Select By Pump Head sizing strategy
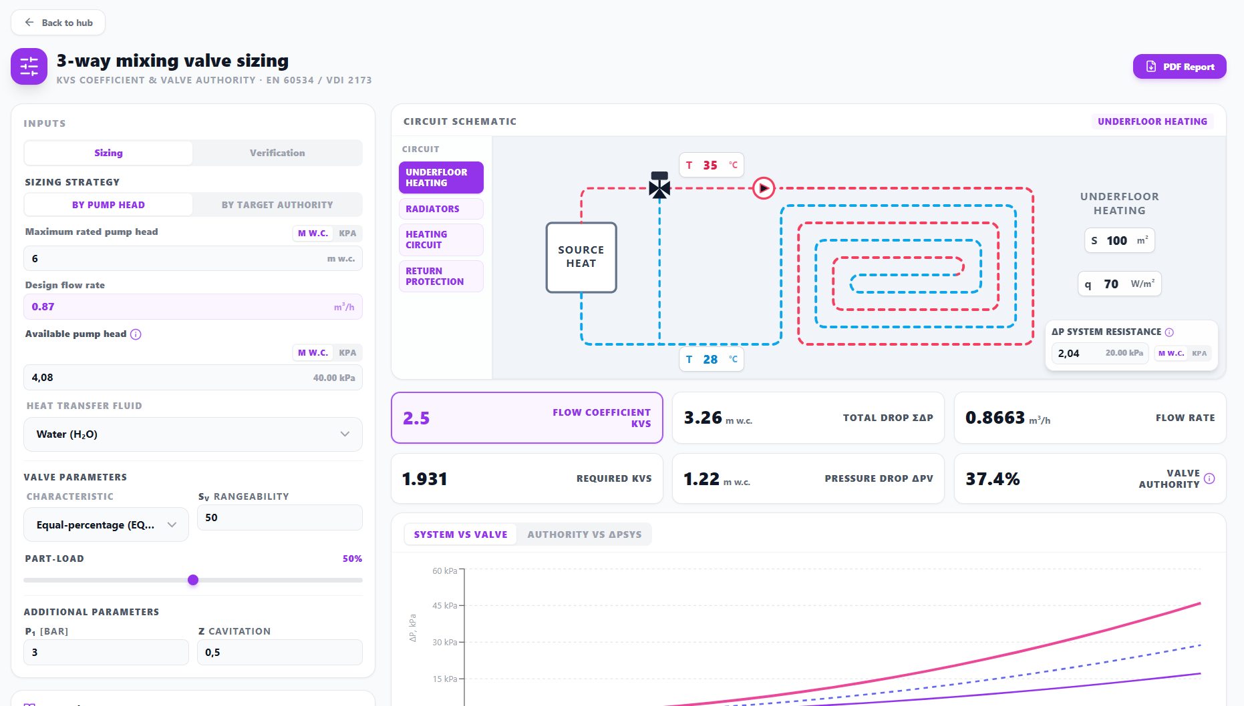 coord(108,205)
